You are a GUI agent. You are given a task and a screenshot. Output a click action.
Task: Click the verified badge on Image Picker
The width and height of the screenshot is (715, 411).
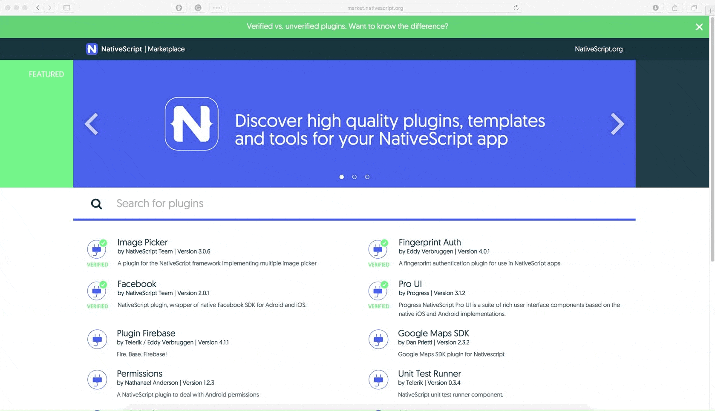point(104,243)
